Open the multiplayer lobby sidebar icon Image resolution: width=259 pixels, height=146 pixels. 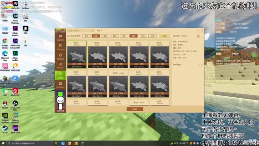[x=60, y=66]
